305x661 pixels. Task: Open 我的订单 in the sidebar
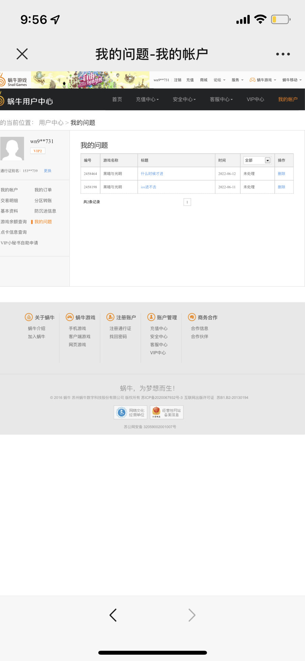tap(43, 190)
